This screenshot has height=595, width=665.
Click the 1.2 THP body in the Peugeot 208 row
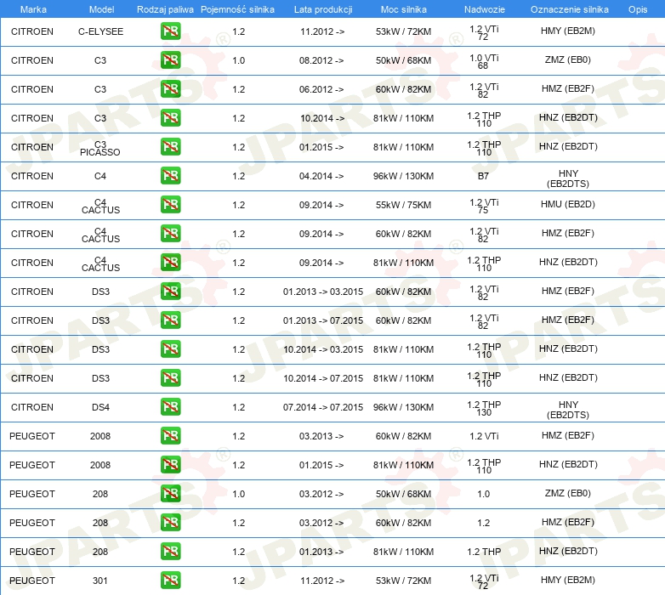pyautogui.click(x=484, y=552)
